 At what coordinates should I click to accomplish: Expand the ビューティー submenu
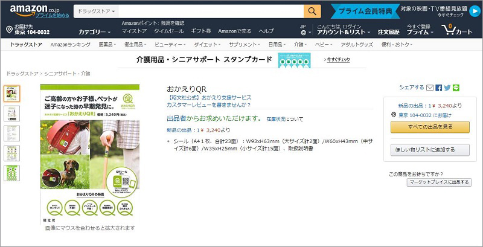pyautogui.click(x=170, y=45)
